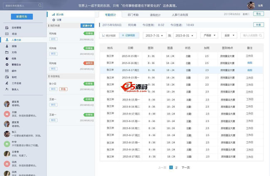The image size is (270, 176).
Task: Open the 2015-7-31 start date dropdown
Action: (155, 35)
